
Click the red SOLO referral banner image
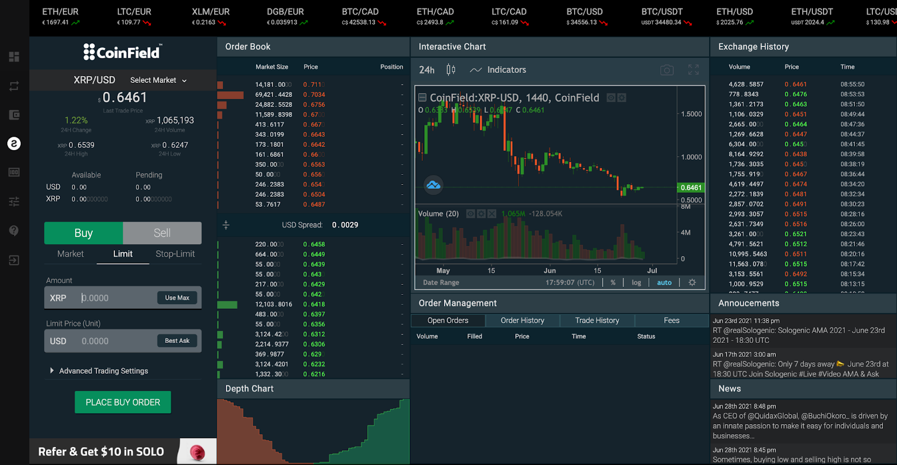[x=197, y=452]
